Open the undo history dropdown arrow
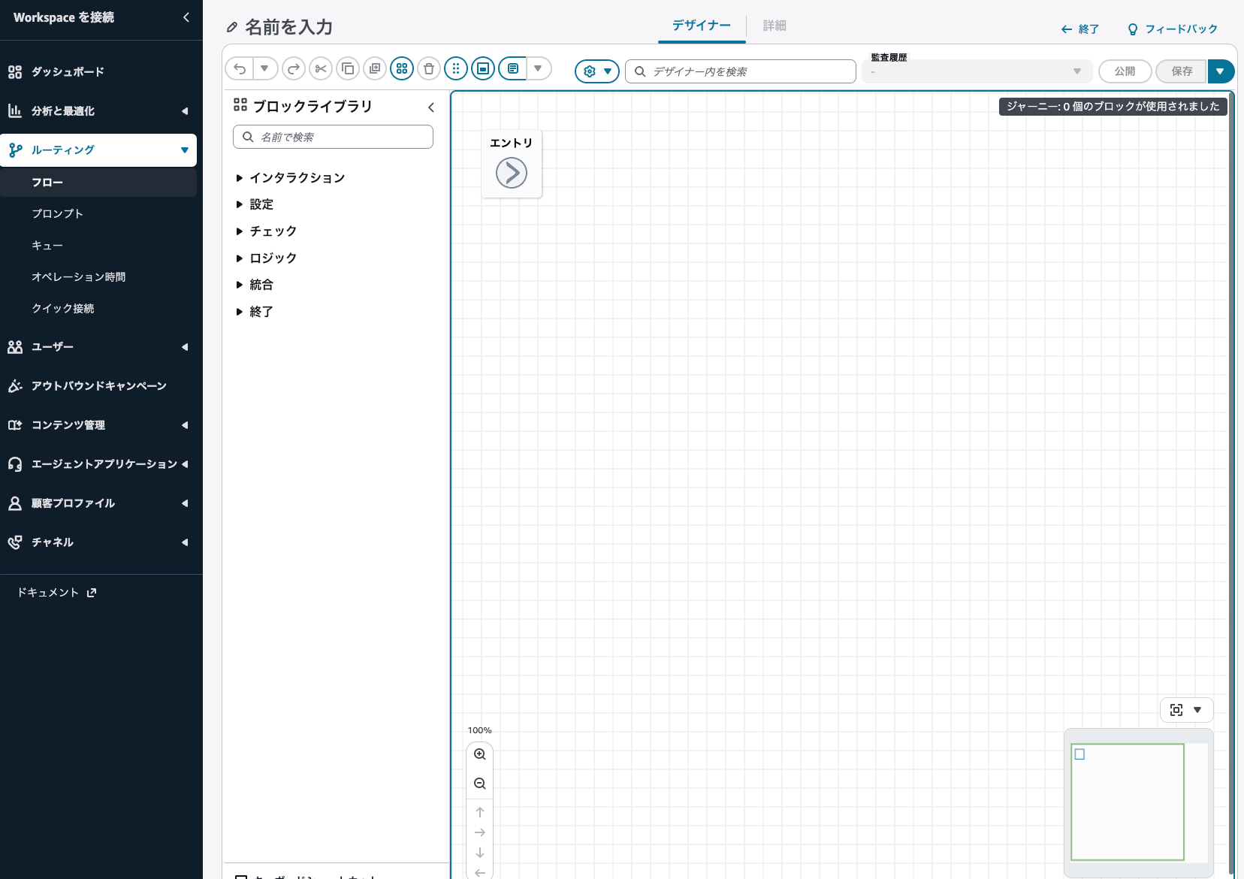The width and height of the screenshot is (1244, 879). (x=264, y=69)
